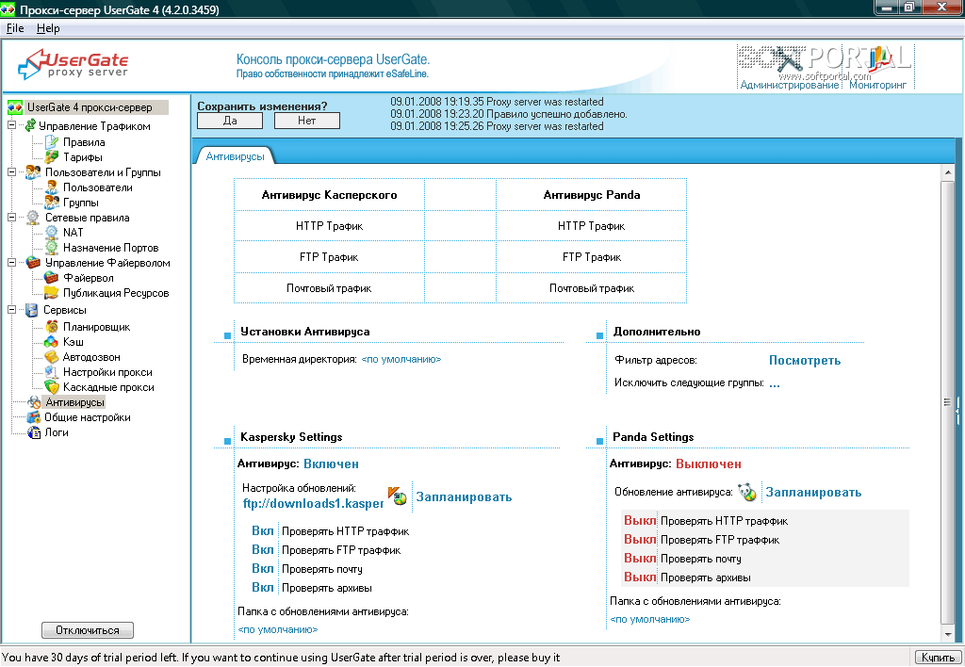Viewport: 965px width, 667px height.
Task: Toggle Вкл for Kaspersky Проверять почту
Action: point(263,569)
